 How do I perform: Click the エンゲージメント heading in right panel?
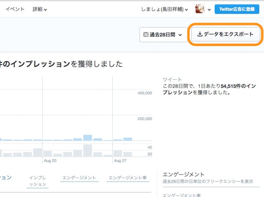(183, 174)
